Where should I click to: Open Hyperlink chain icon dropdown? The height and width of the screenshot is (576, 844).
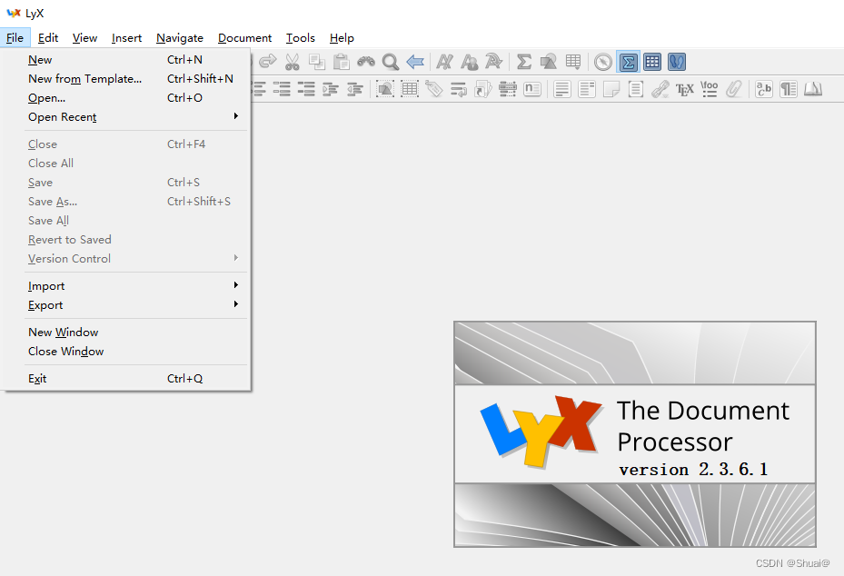(x=660, y=89)
